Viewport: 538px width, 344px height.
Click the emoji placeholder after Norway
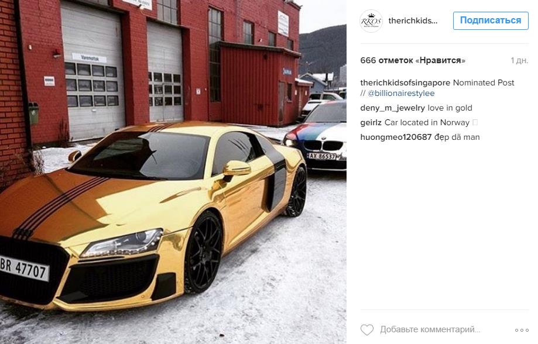475,122
